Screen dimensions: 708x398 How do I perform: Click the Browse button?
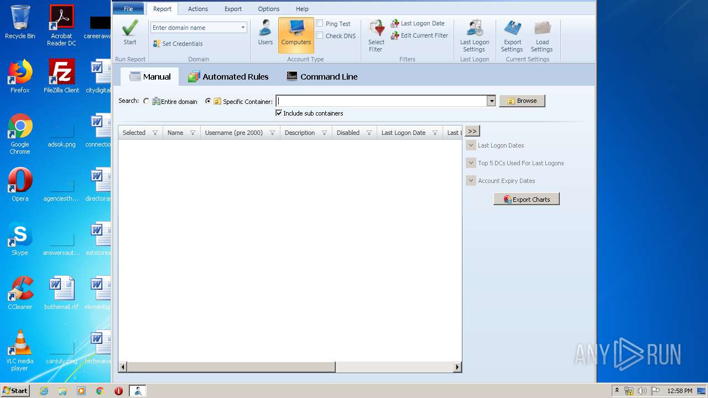(x=522, y=101)
